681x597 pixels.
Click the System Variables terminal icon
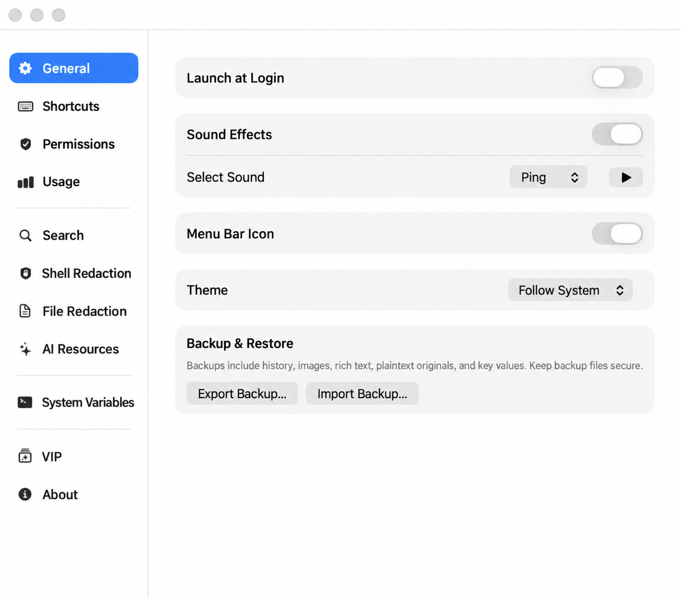pos(25,402)
